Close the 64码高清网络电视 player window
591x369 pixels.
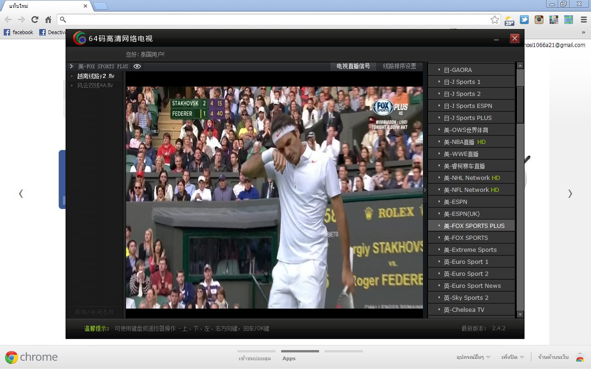(515, 38)
